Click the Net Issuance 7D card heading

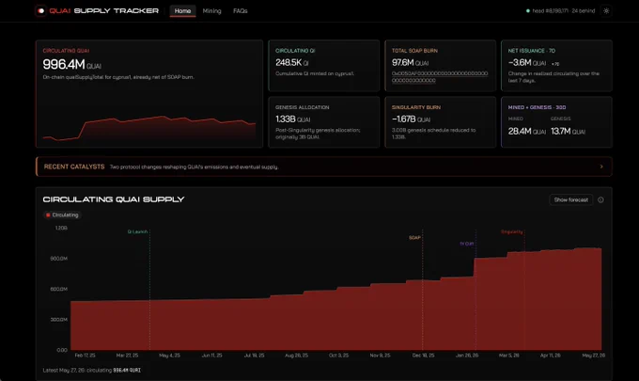click(x=532, y=51)
